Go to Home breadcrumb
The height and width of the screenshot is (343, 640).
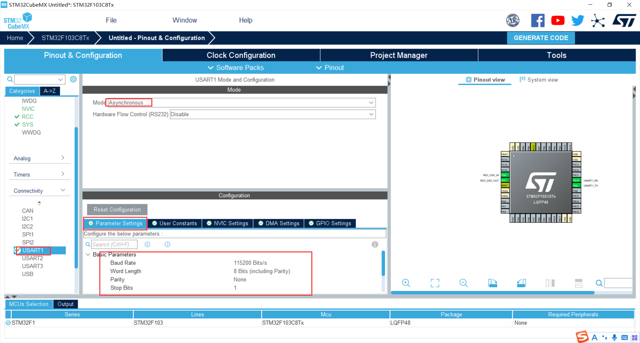[x=15, y=38]
